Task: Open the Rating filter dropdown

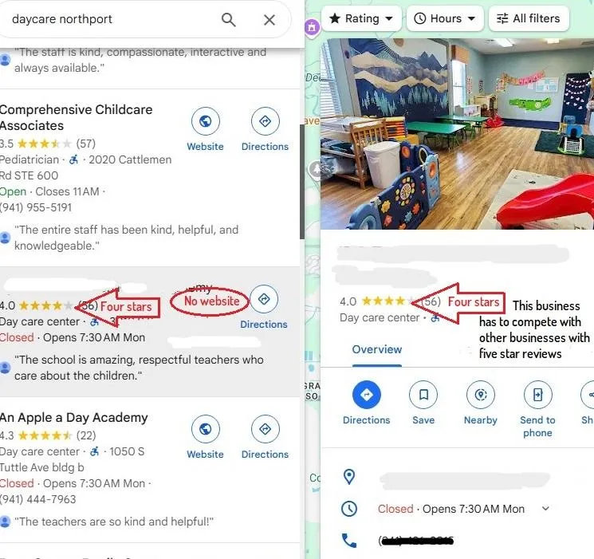Action: [361, 18]
